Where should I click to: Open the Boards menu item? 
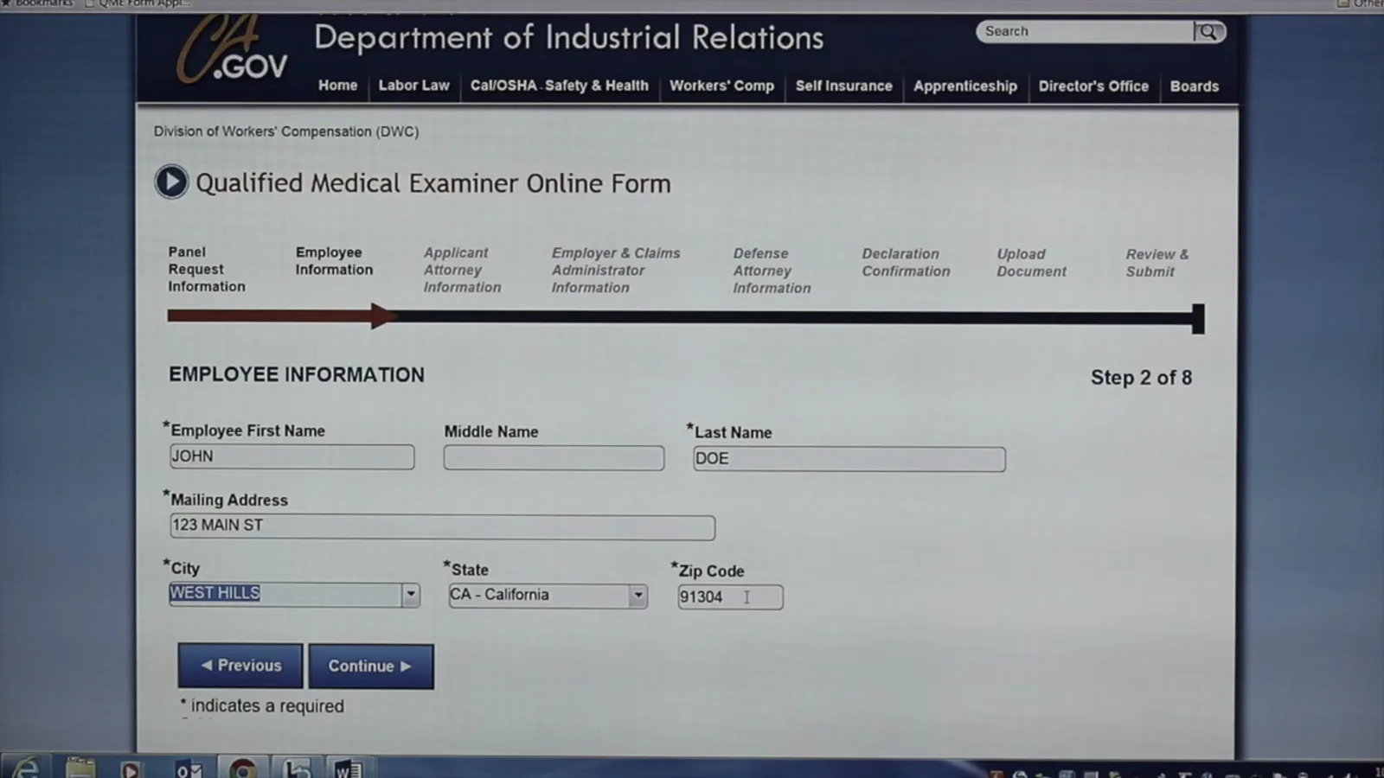(x=1195, y=86)
